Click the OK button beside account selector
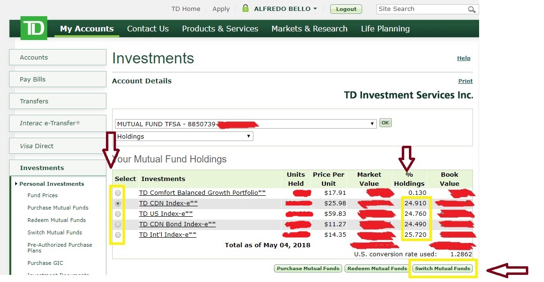This screenshot has width=544, height=282. [385, 122]
